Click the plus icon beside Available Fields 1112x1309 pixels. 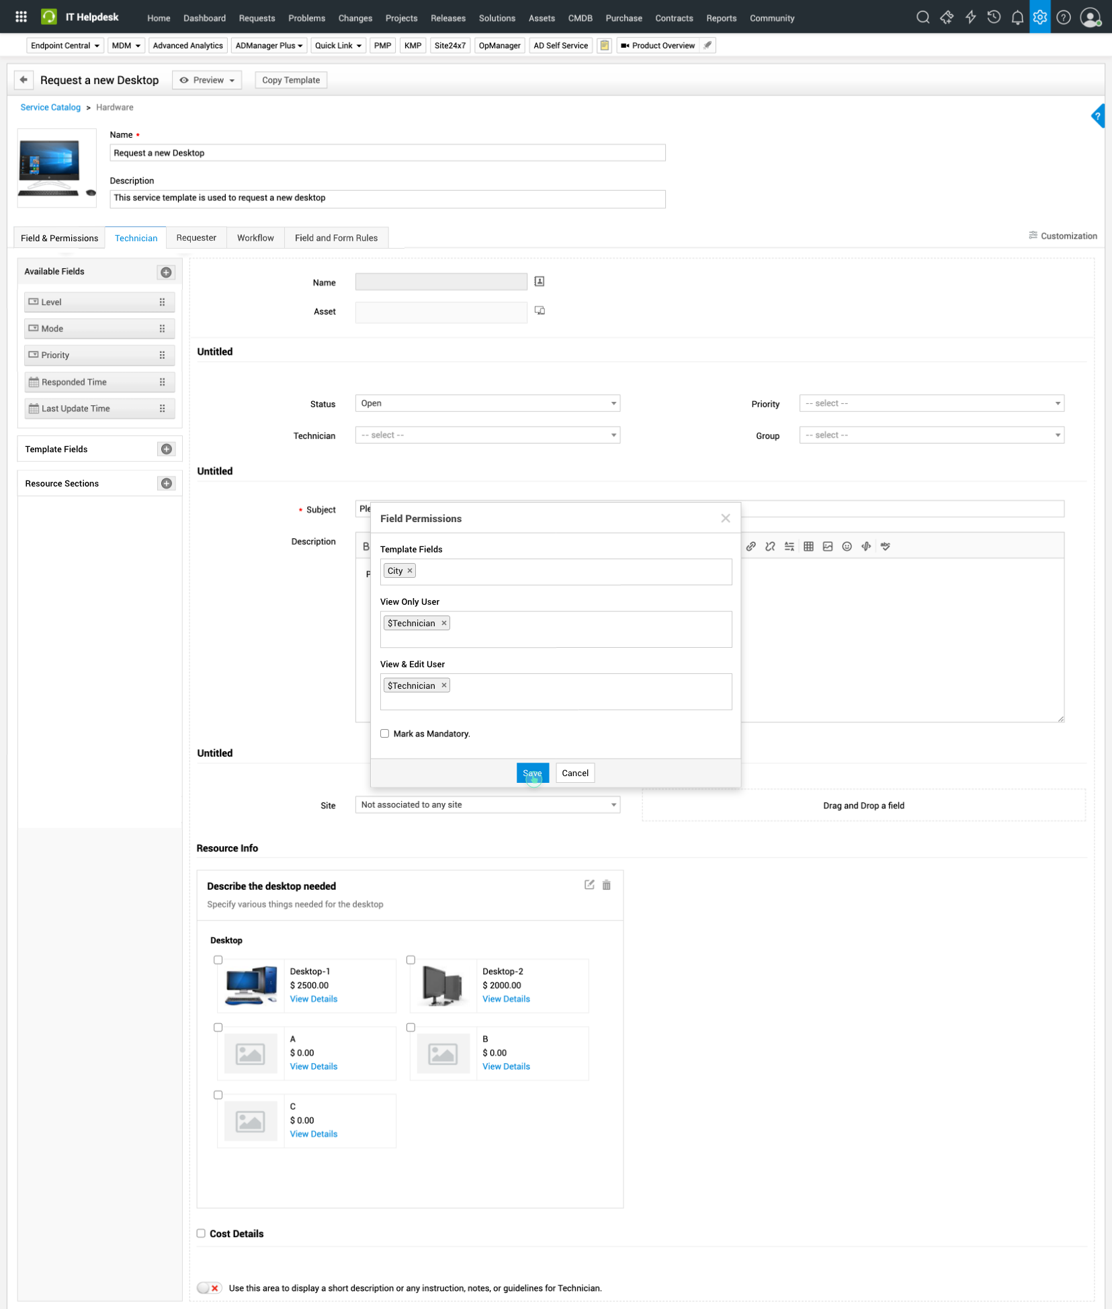tap(166, 272)
